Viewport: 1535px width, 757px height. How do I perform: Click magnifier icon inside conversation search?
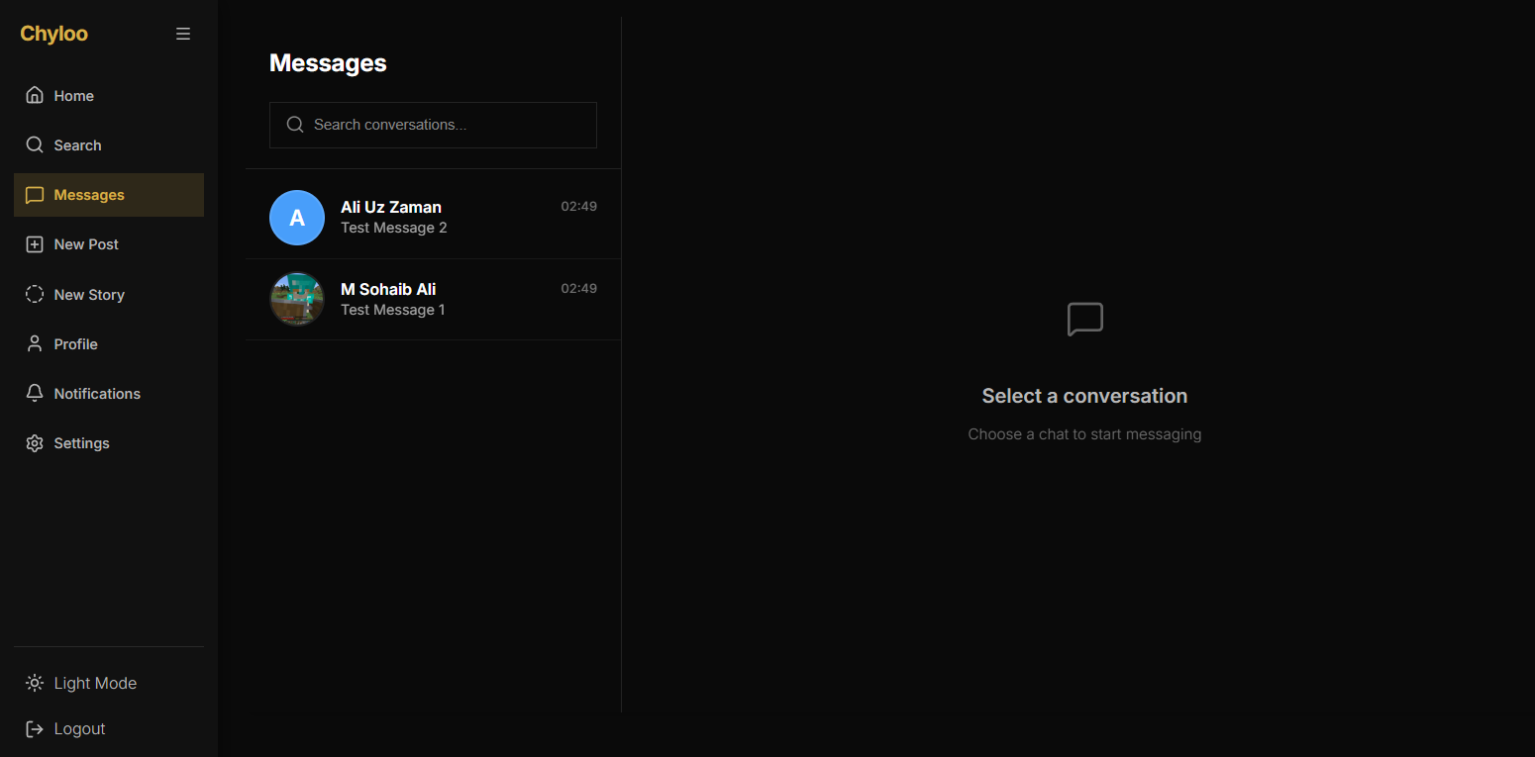tap(294, 125)
